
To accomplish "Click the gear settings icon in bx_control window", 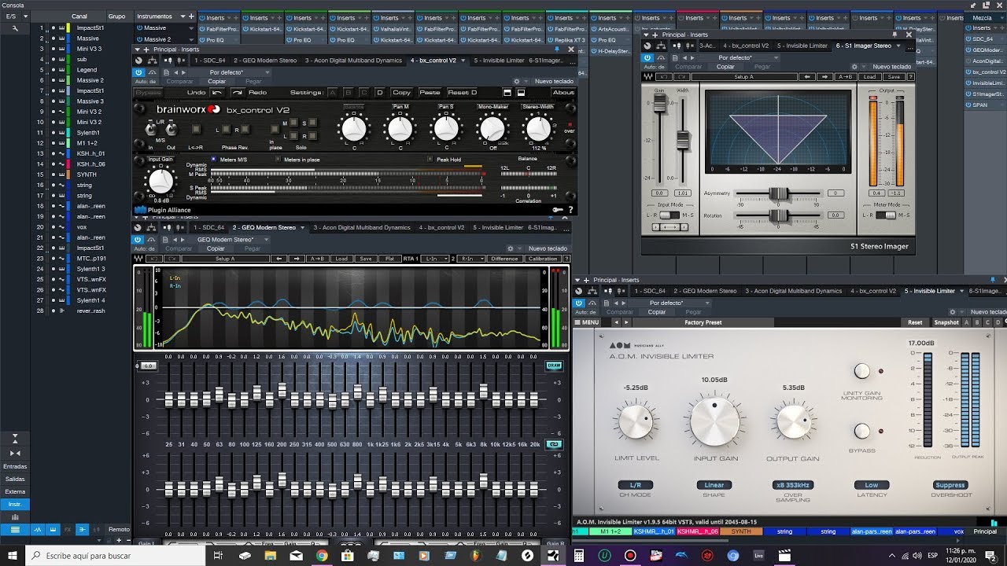I will (517, 81).
